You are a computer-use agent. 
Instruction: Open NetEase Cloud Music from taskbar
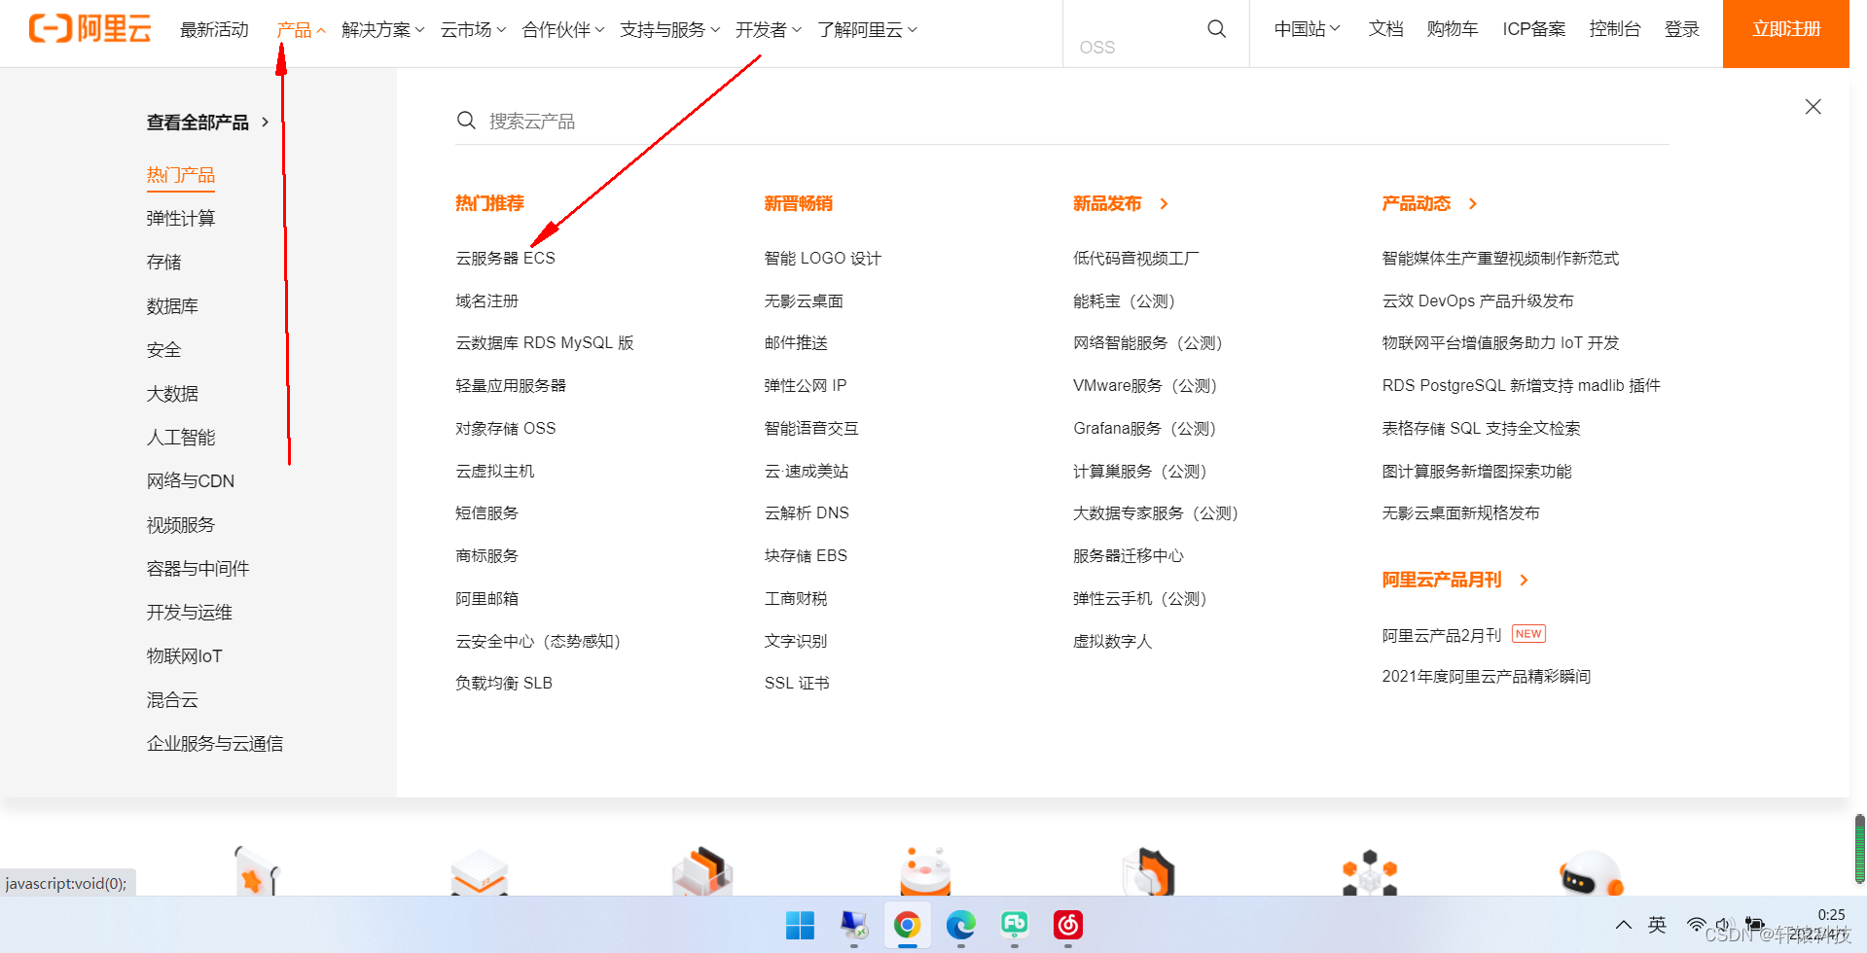pyautogui.click(x=1067, y=925)
